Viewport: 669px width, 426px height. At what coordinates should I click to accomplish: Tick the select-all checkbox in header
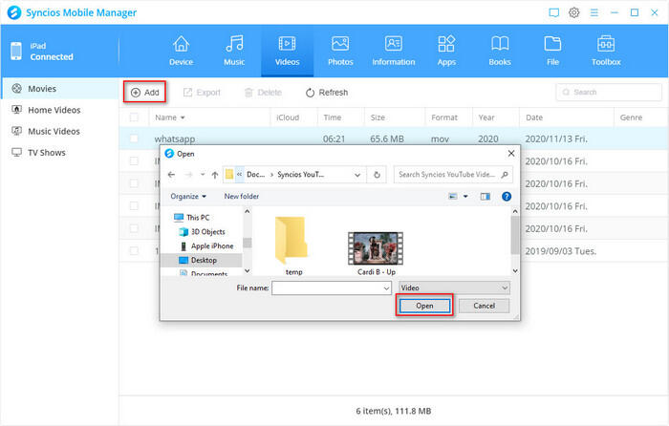pos(134,117)
